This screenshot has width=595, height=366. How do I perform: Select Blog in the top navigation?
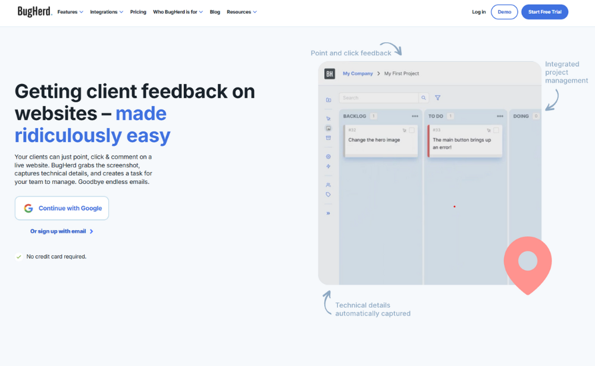pyautogui.click(x=215, y=11)
